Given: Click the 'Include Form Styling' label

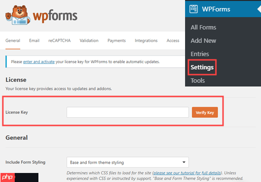Looking at the screenshot, I should click(25, 162).
